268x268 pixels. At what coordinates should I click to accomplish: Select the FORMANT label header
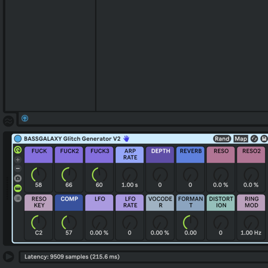[190, 202]
